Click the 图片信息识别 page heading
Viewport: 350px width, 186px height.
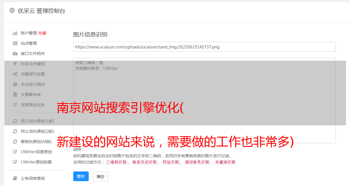point(90,34)
